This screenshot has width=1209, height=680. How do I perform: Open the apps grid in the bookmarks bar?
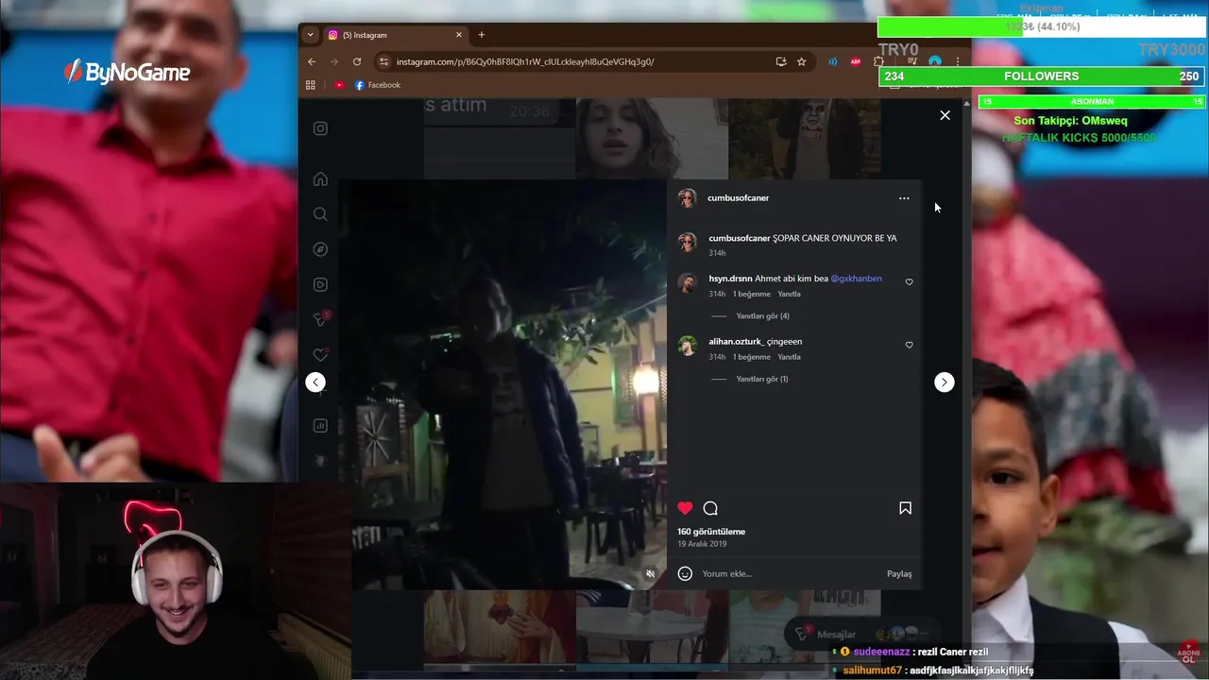coord(310,85)
